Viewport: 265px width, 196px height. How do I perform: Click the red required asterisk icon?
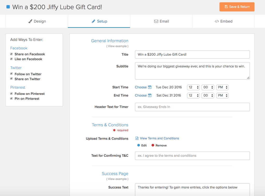114,130
